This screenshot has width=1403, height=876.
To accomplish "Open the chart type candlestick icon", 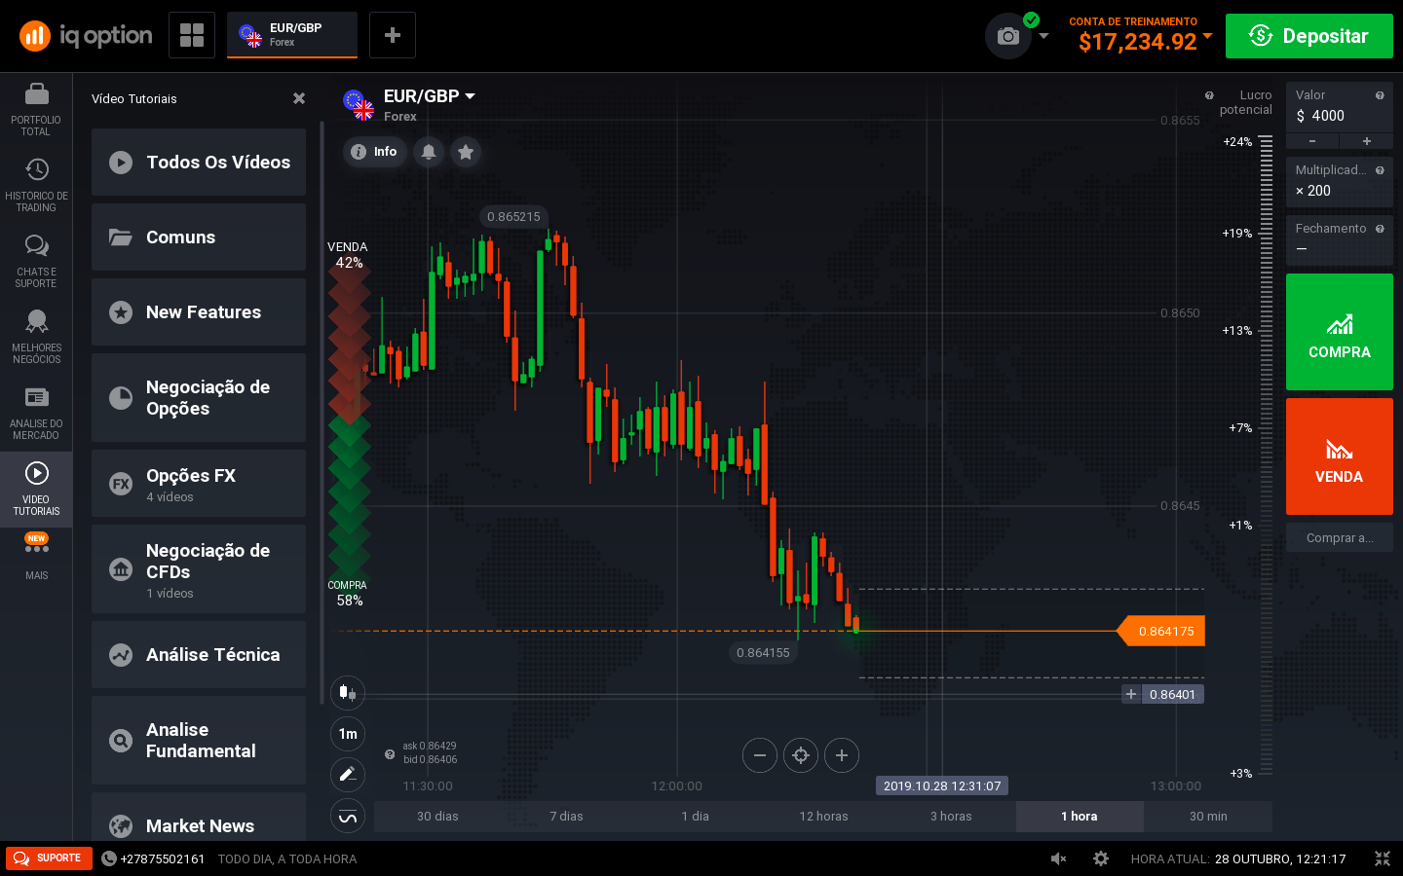I will (348, 693).
